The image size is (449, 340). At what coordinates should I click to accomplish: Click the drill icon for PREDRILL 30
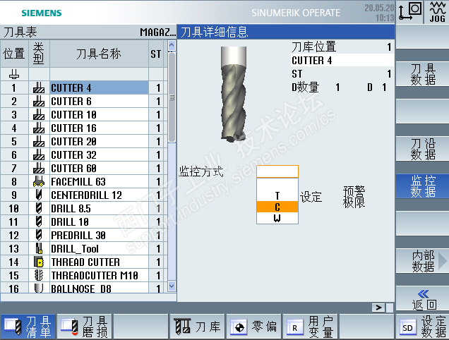pos(39,236)
